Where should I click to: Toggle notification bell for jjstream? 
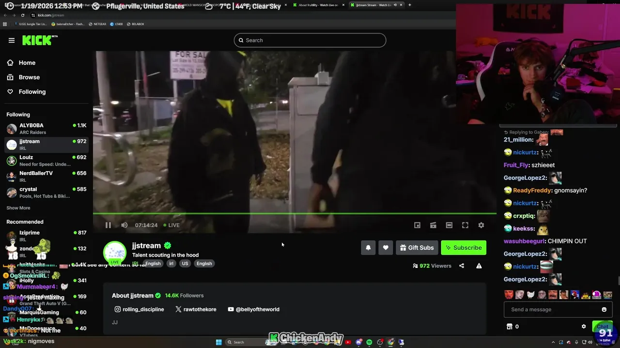(x=368, y=247)
